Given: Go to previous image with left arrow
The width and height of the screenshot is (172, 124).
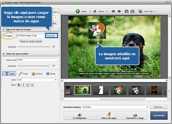Looking at the screenshot, I should pyautogui.click(x=114, y=11).
